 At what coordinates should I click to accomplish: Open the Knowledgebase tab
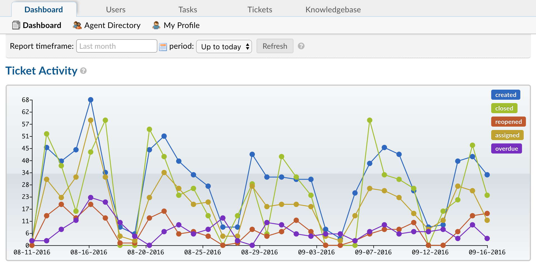[333, 9]
